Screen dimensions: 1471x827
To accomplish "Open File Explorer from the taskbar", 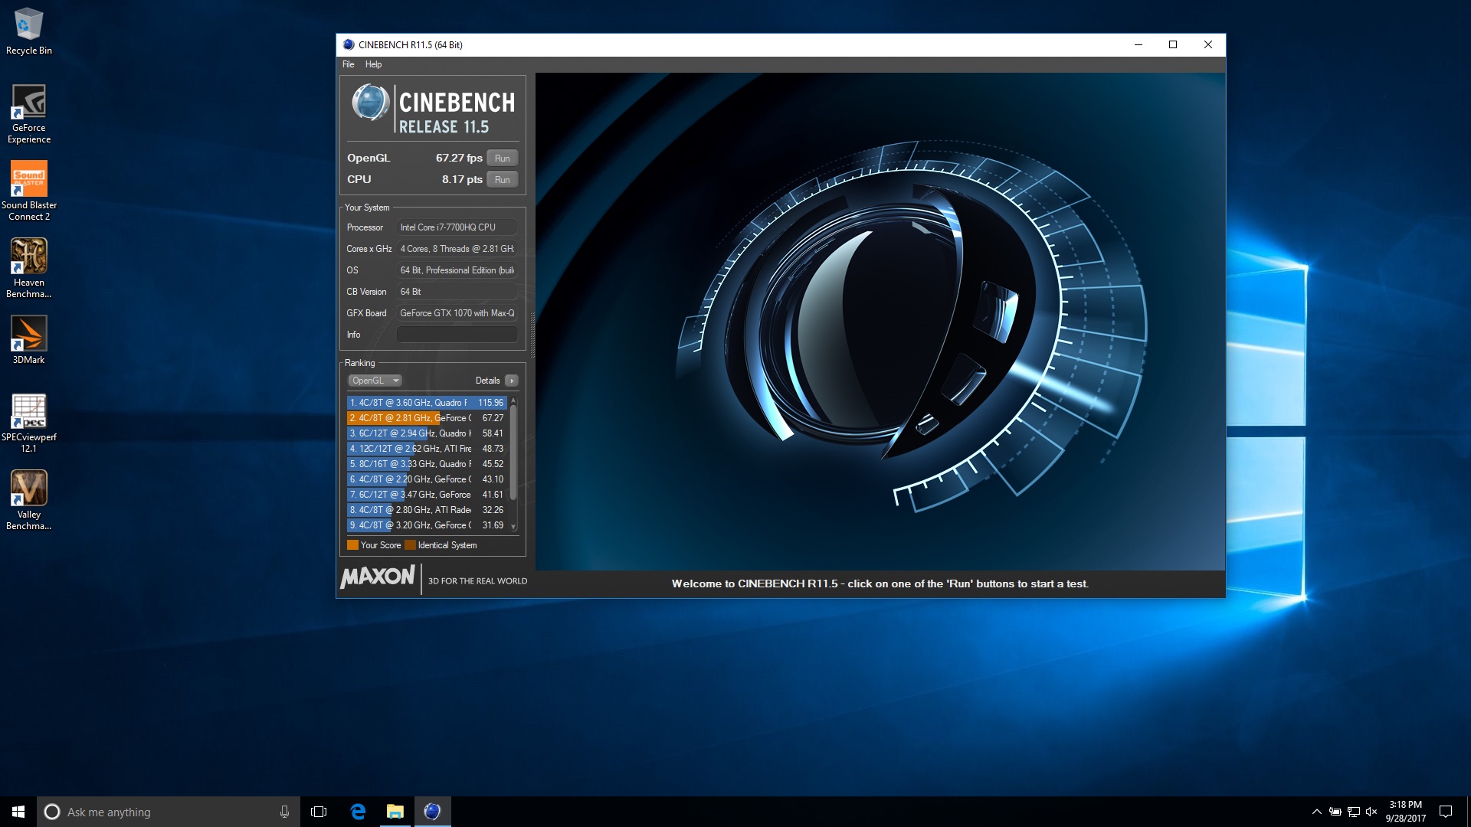I will 395,812.
